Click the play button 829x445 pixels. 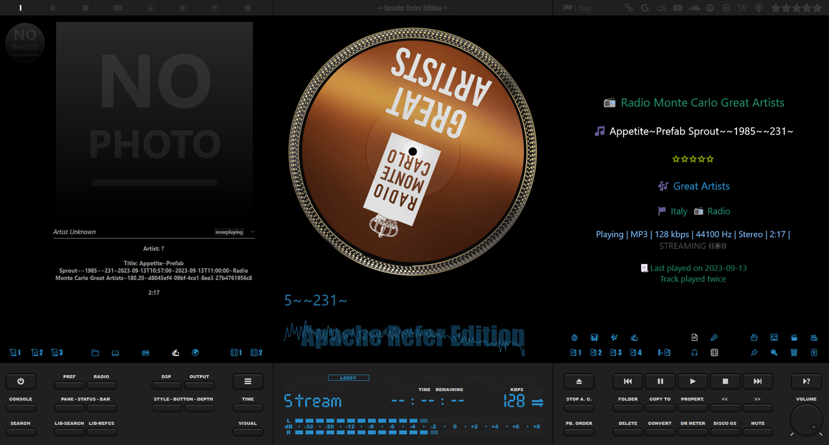(693, 382)
